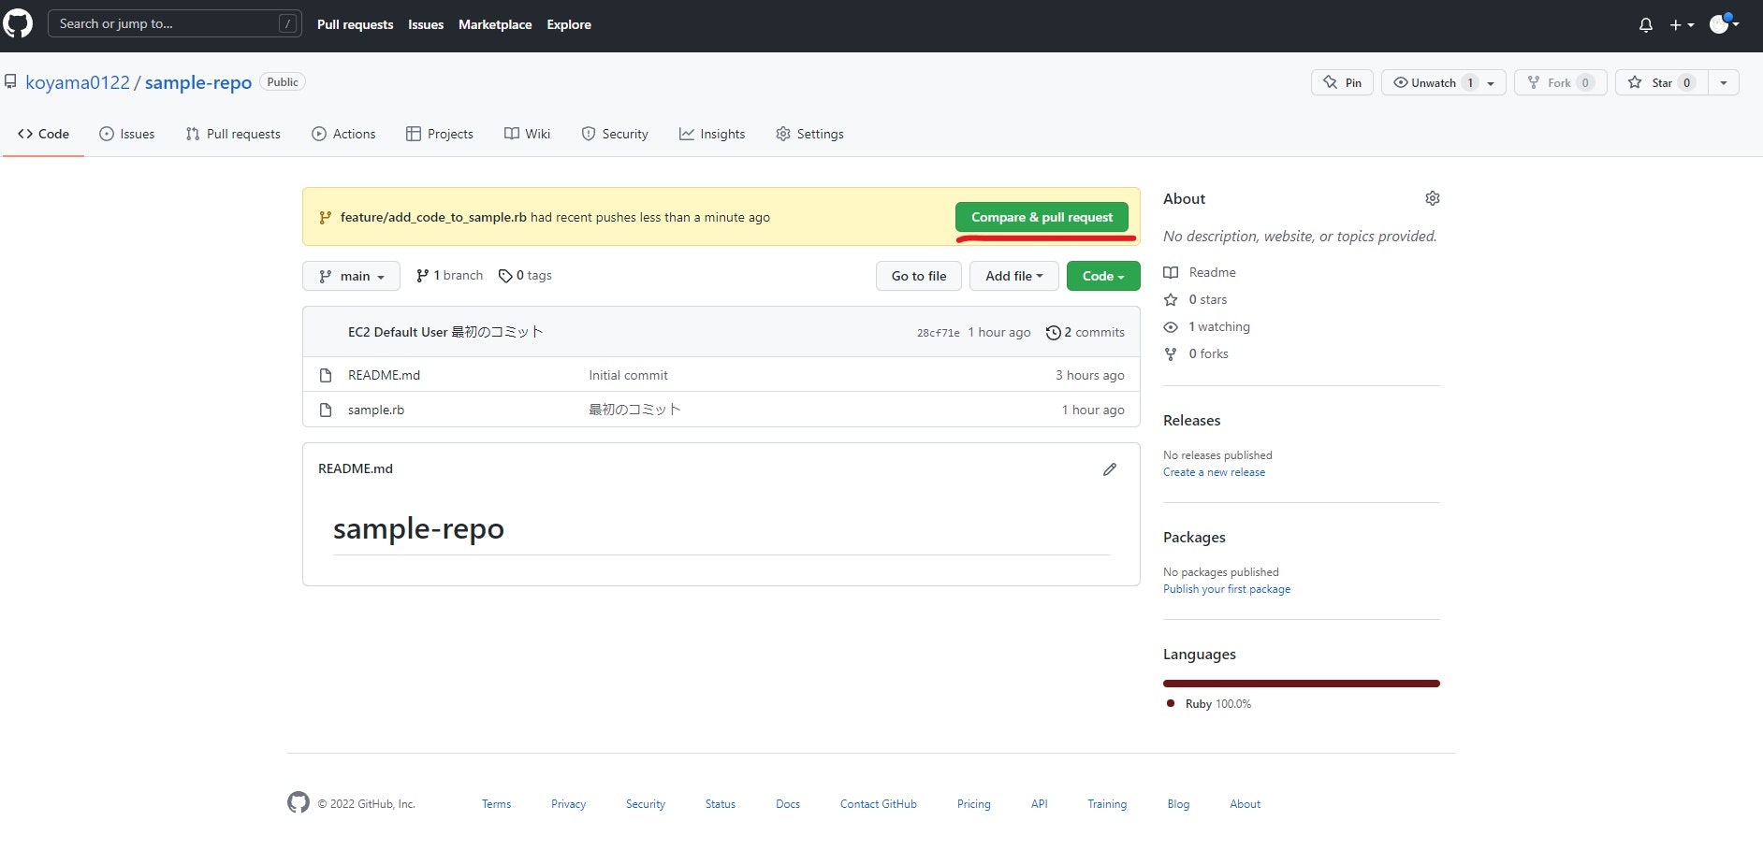Click the Readme book icon in About
This screenshot has height=864, width=1763.
tap(1171, 272)
